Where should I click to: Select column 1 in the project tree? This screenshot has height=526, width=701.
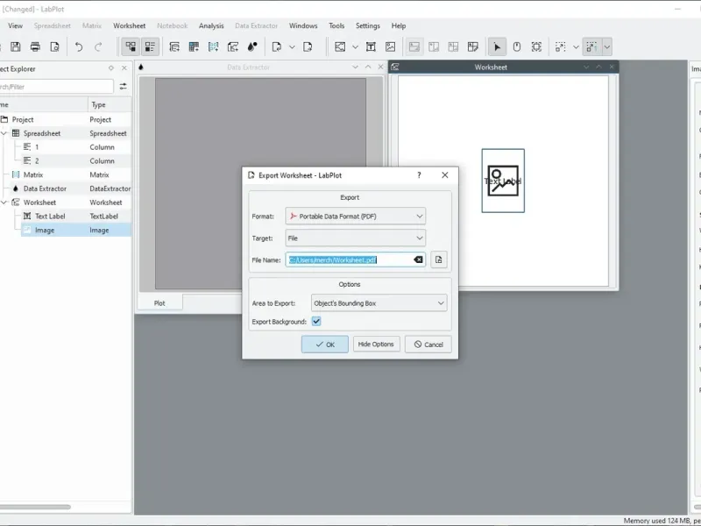click(37, 147)
